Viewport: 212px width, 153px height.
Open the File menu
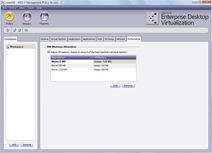[x=5, y=8]
